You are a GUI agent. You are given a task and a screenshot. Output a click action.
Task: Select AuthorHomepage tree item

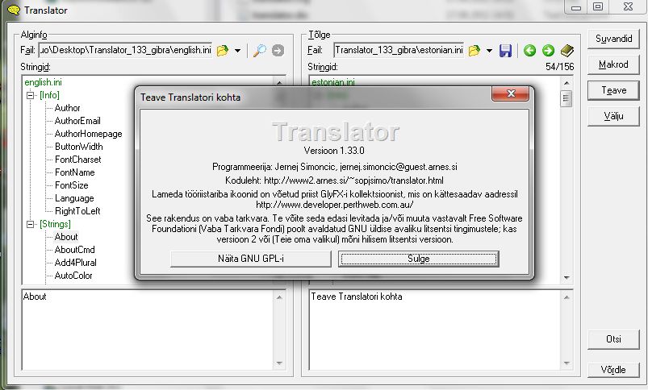(x=89, y=134)
